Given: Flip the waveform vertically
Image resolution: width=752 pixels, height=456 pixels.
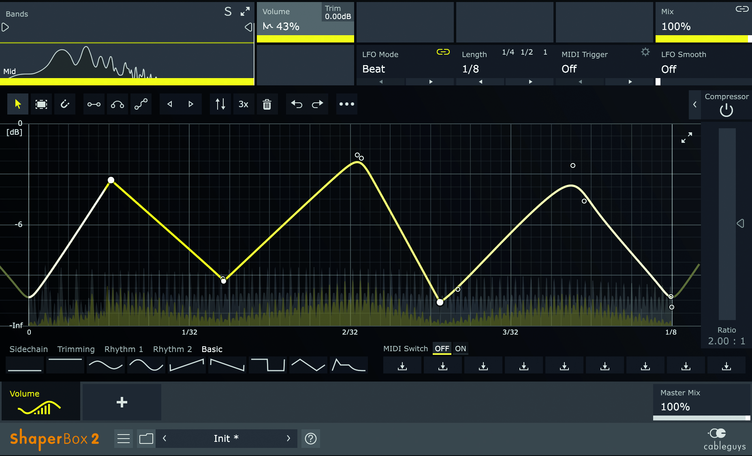Looking at the screenshot, I should click(220, 104).
